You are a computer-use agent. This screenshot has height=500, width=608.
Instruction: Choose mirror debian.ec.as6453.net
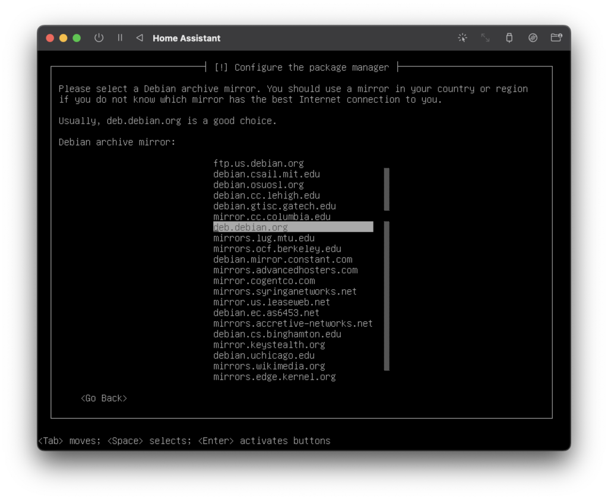point(267,312)
